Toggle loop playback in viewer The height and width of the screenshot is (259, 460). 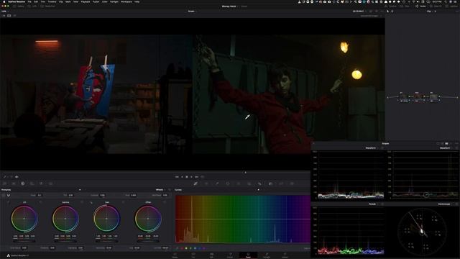[203, 177]
